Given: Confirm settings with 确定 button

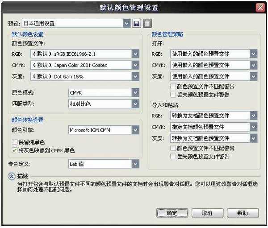Looking at the screenshot, I should [172, 213].
